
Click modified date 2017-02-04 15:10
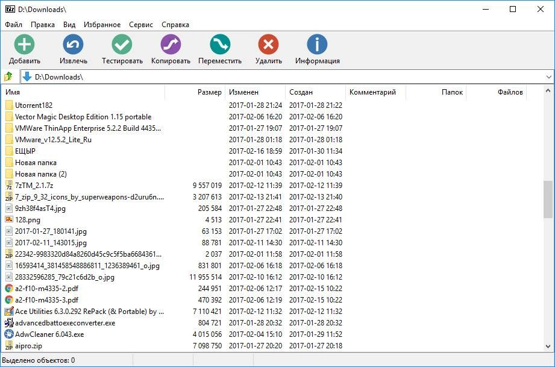tap(256, 334)
